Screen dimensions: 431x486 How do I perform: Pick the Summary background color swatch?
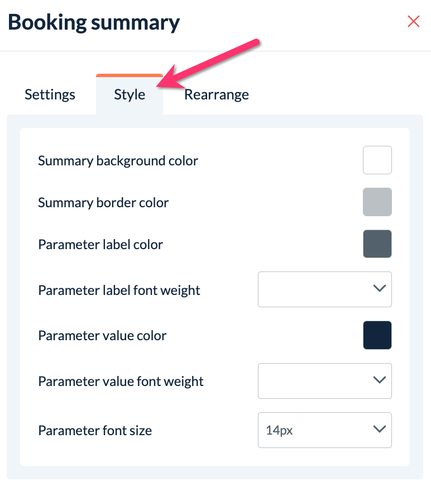point(377,160)
